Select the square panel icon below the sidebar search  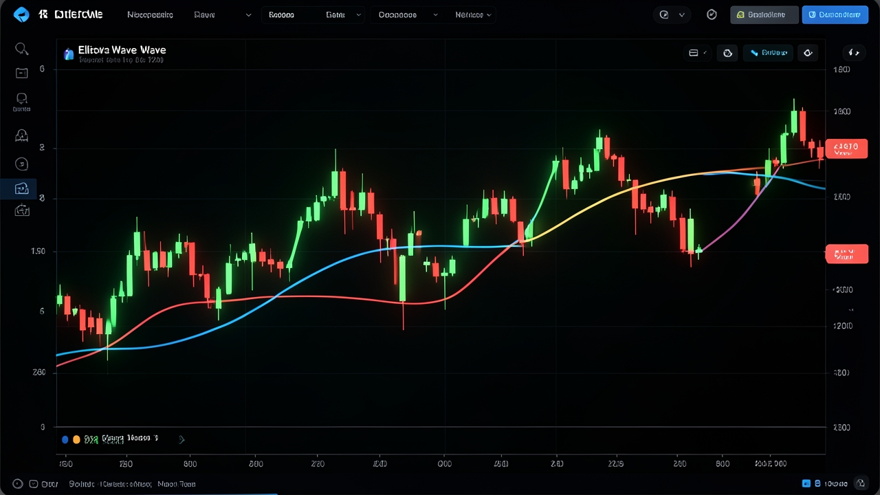point(21,73)
